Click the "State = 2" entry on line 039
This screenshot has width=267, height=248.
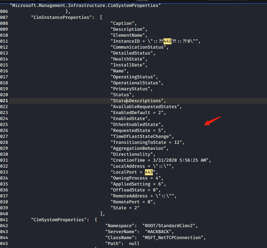click(x=125, y=208)
